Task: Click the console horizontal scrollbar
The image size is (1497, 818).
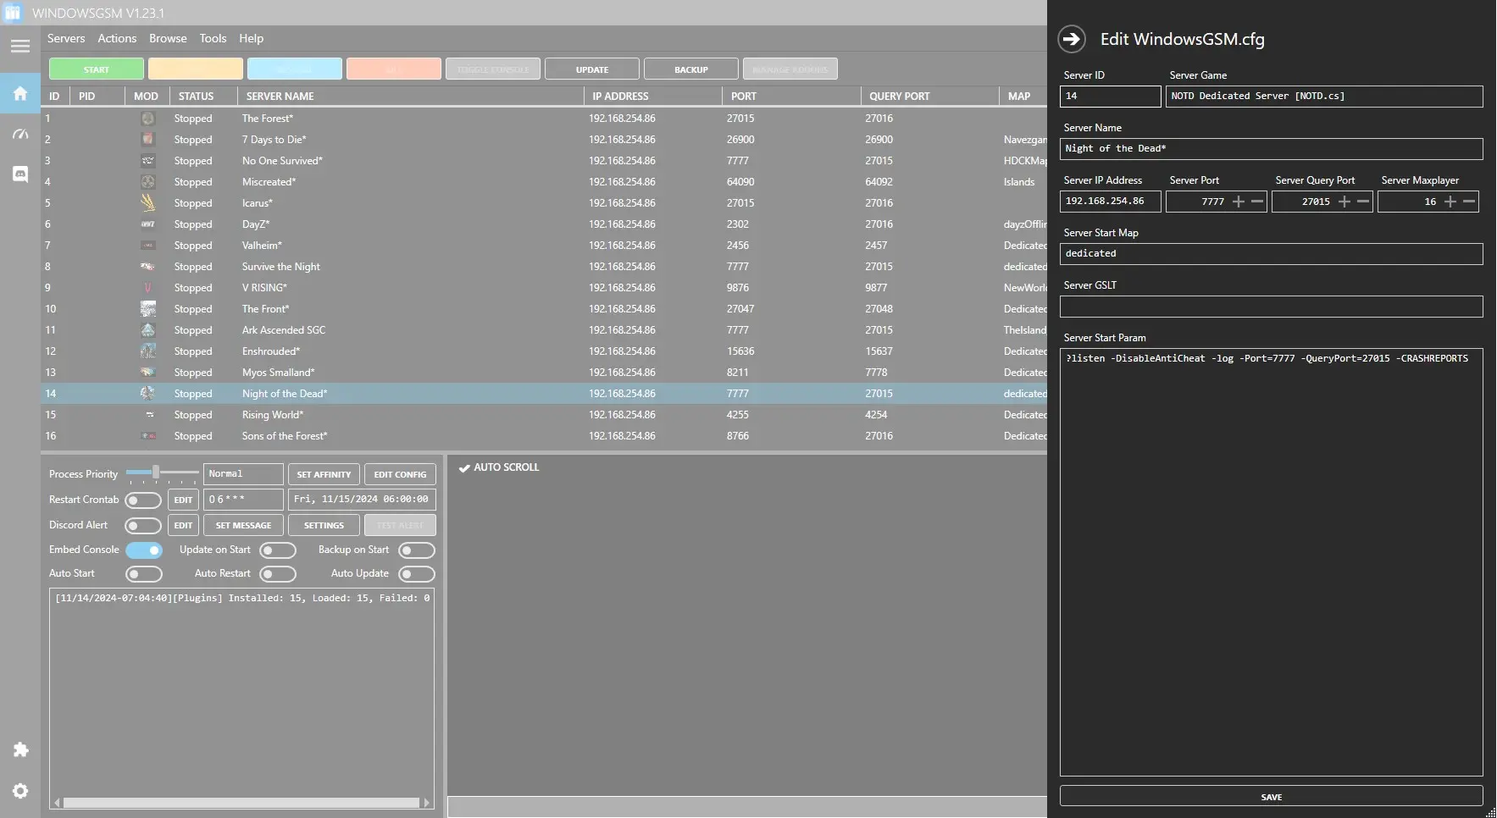Action: pos(241,803)
